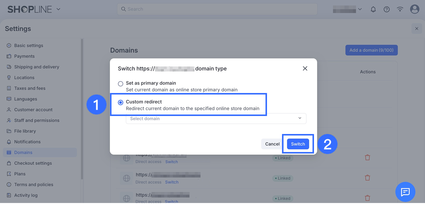Click the notifications bell icon
Viewport: 425px width, 204px height.
point(373,9)
